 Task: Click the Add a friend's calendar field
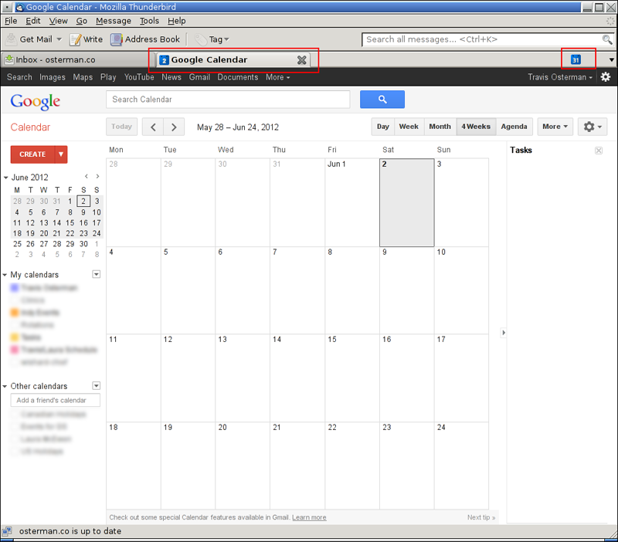[55, 400]
